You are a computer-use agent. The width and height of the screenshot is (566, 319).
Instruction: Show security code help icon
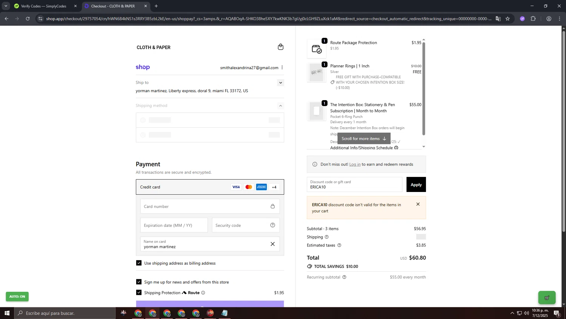point(272,225)
